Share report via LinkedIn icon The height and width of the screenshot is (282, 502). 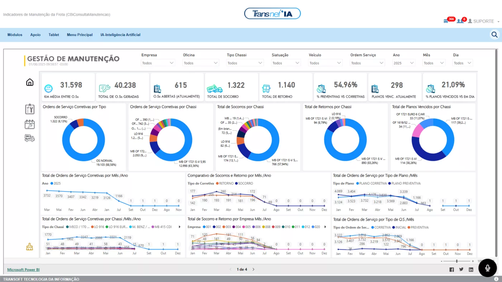pos(471,269)
